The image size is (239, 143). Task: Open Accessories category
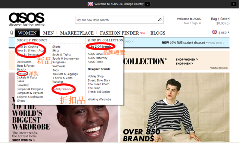click(x=24, y=62)
